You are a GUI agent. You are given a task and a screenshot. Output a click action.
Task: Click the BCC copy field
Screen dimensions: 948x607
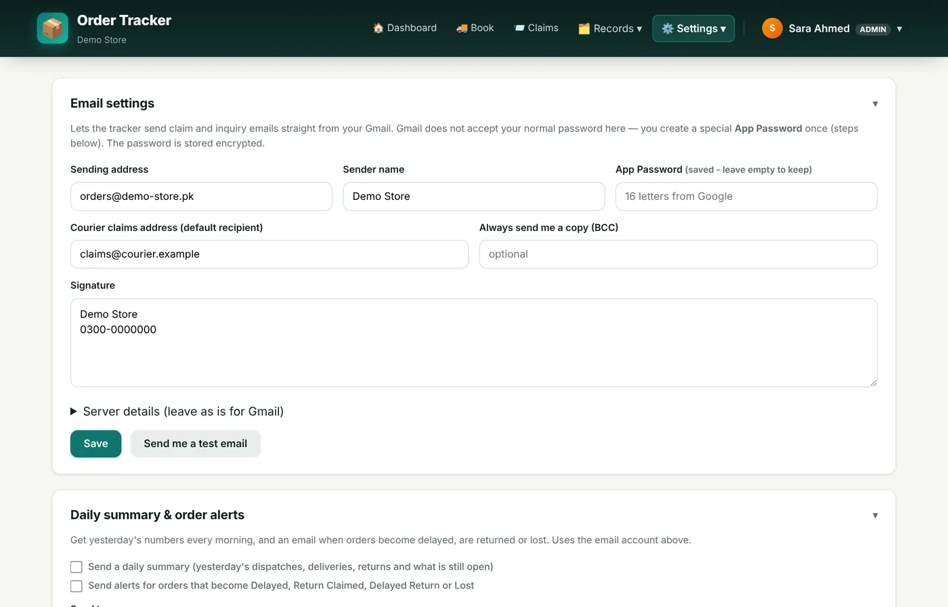click(678, 254)
